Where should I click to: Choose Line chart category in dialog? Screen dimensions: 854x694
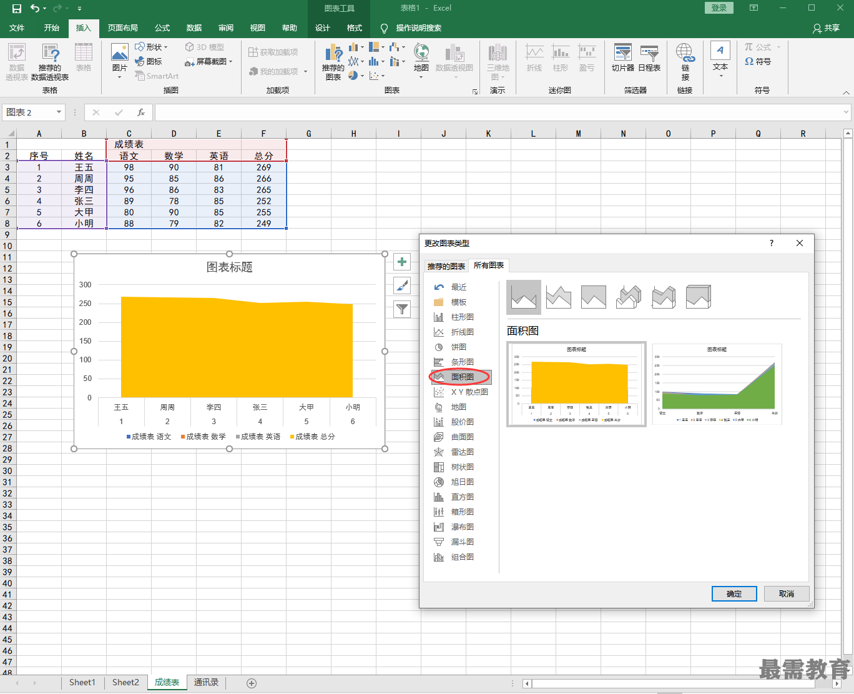pyautogui.click(x=462, y=332)
